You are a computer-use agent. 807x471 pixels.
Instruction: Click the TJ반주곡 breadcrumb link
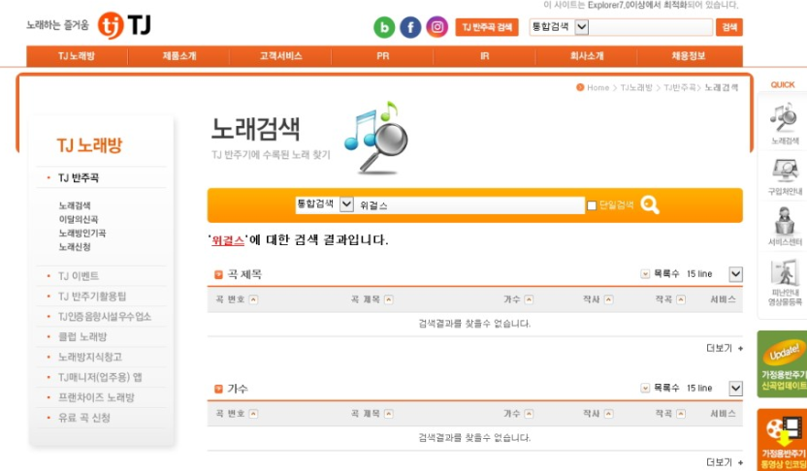(x=679, y=87)
